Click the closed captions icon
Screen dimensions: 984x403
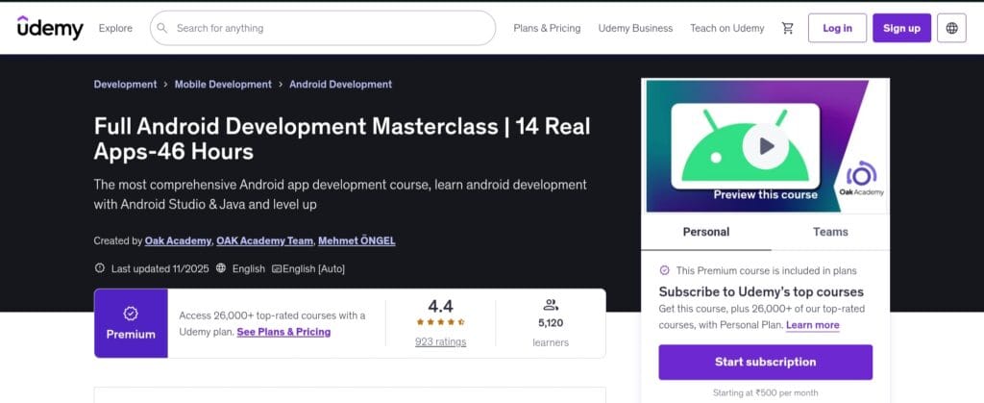click(276, 268)
